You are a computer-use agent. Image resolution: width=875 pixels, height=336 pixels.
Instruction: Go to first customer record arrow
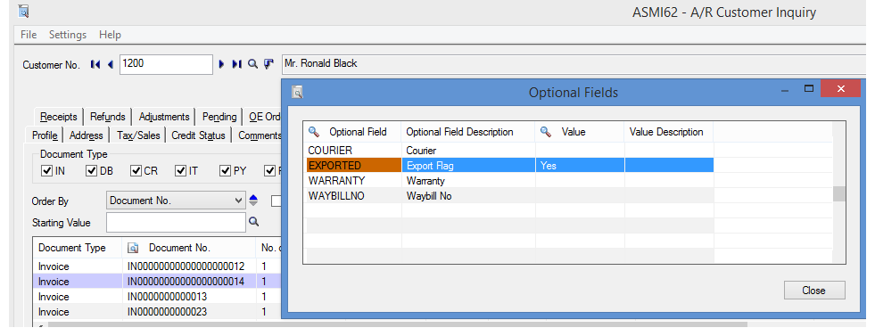(95, 64)
